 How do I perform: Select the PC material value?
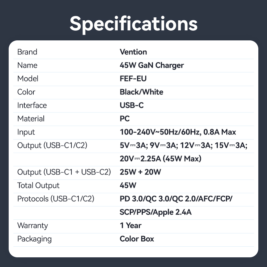pos(124,119)
